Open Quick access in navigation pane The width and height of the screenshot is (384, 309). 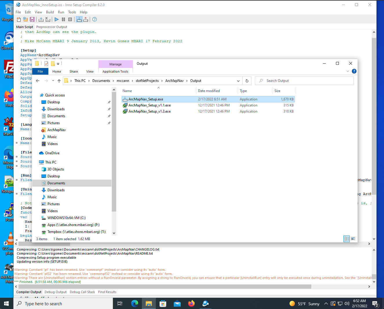tap(55, 95)
